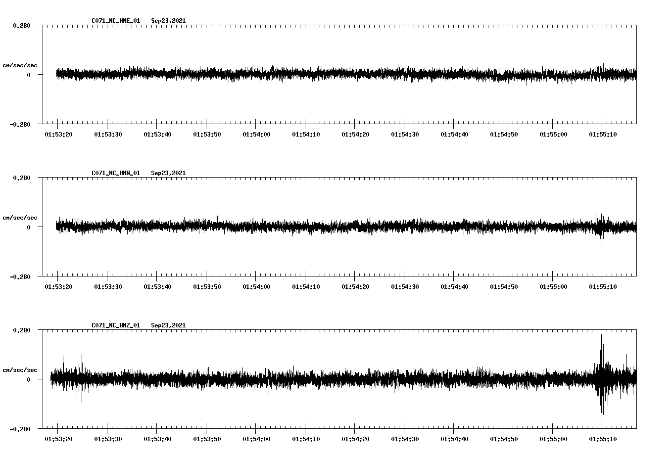Select the Sep23,2021 date on HNZ plot
This screenshot has width=672, height=457.
(x=168, y=325)
